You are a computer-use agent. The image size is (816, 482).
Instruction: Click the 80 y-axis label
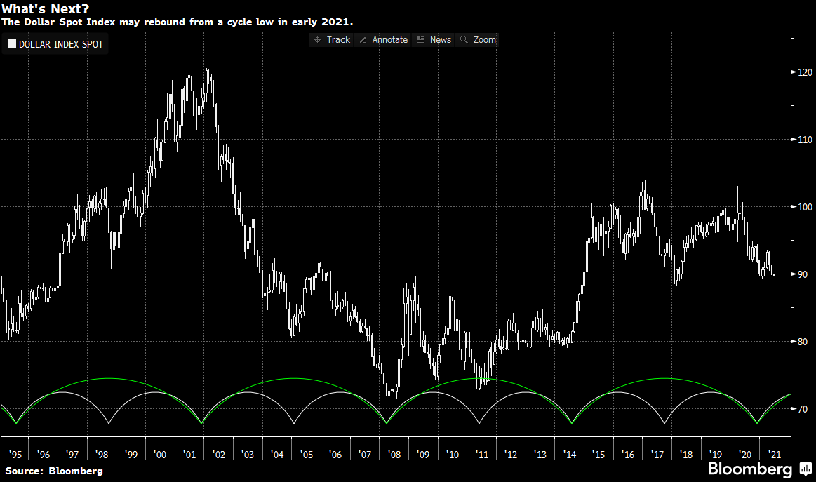point(803,342)
